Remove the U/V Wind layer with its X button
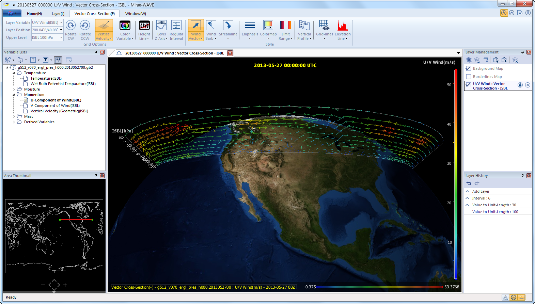The height and width of the screenshot is (304, 535). coord(528,85)
